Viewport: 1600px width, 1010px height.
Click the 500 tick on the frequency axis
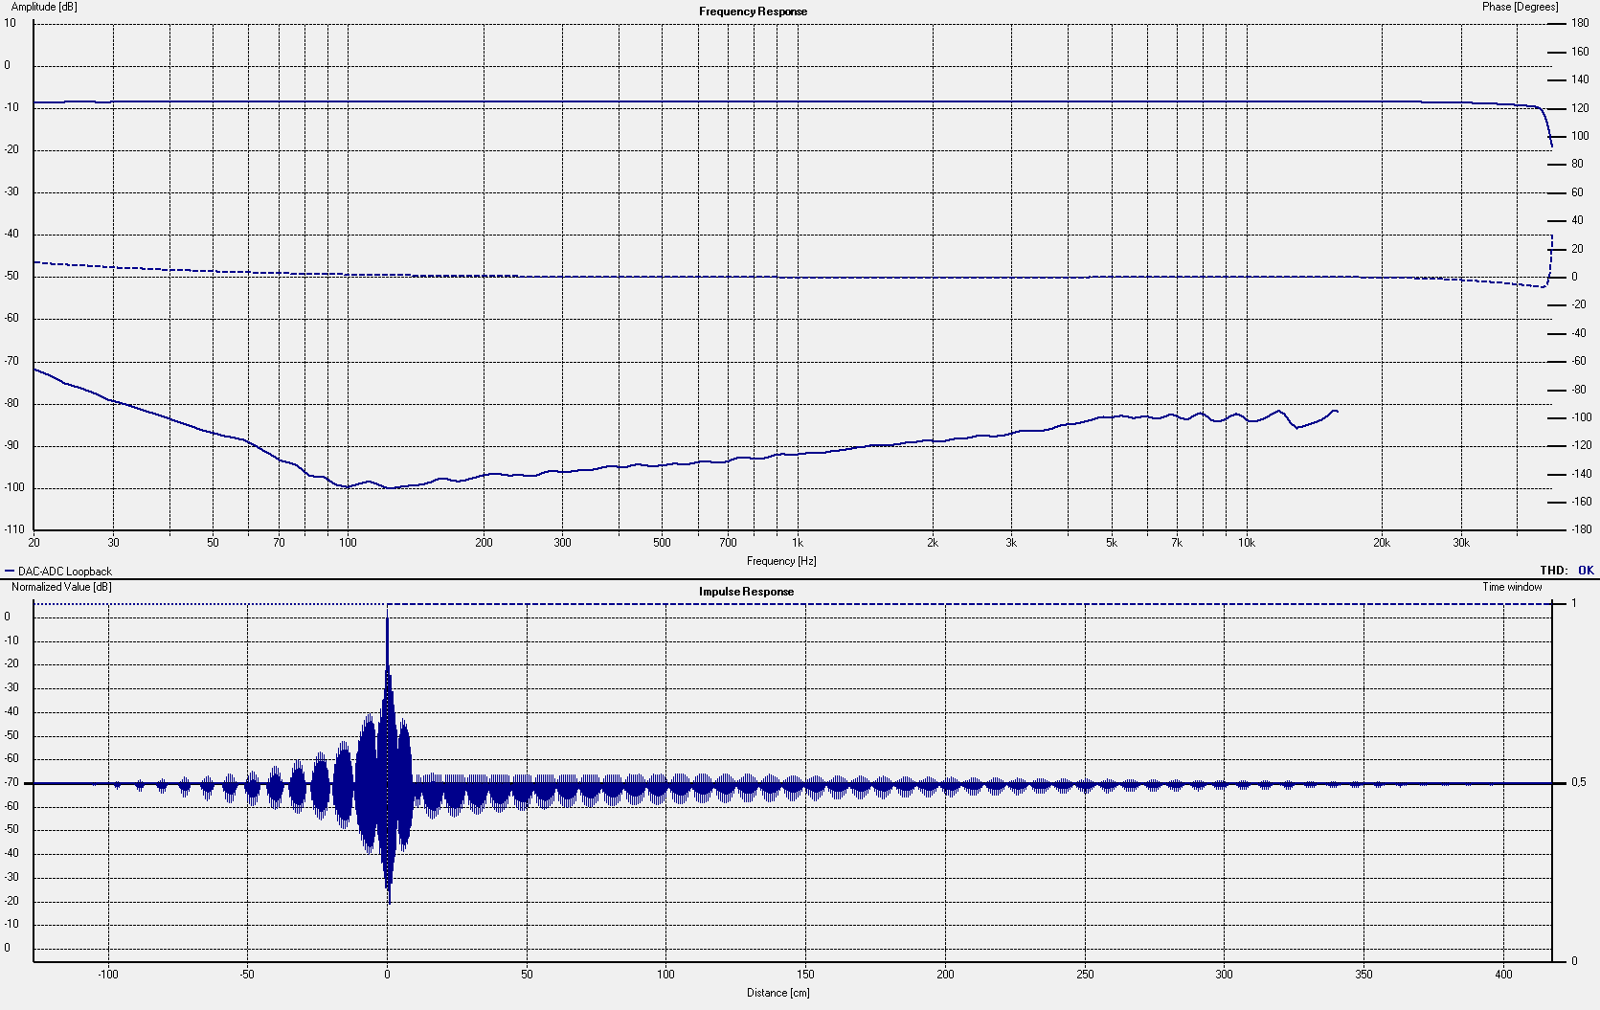(x=662, y=543)
